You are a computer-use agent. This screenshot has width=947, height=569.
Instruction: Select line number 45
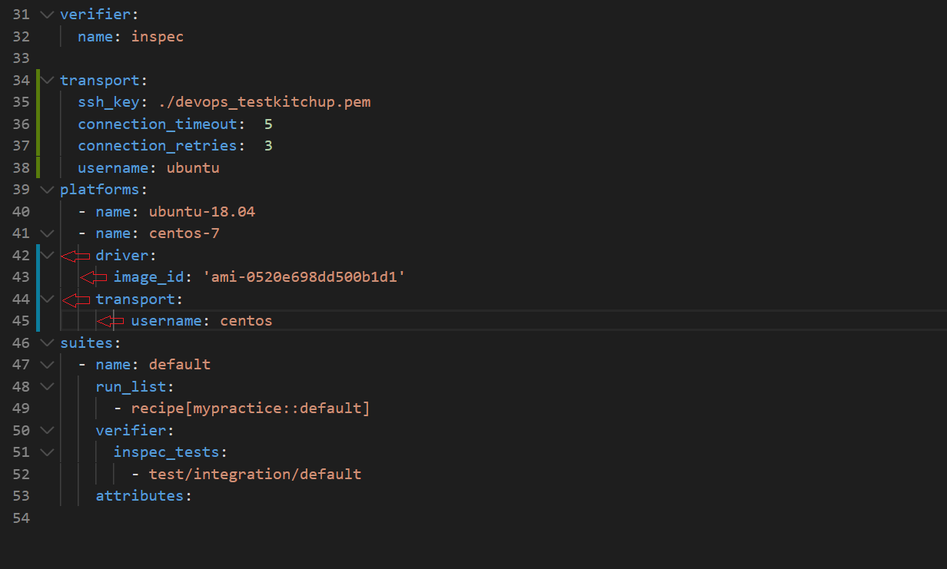21,320
